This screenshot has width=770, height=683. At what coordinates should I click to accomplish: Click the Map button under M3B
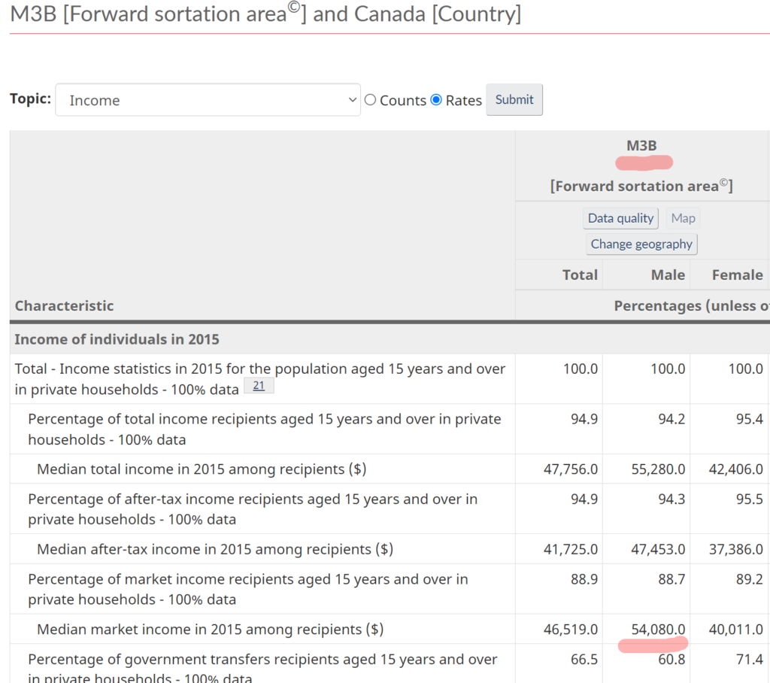click(683, 218)
